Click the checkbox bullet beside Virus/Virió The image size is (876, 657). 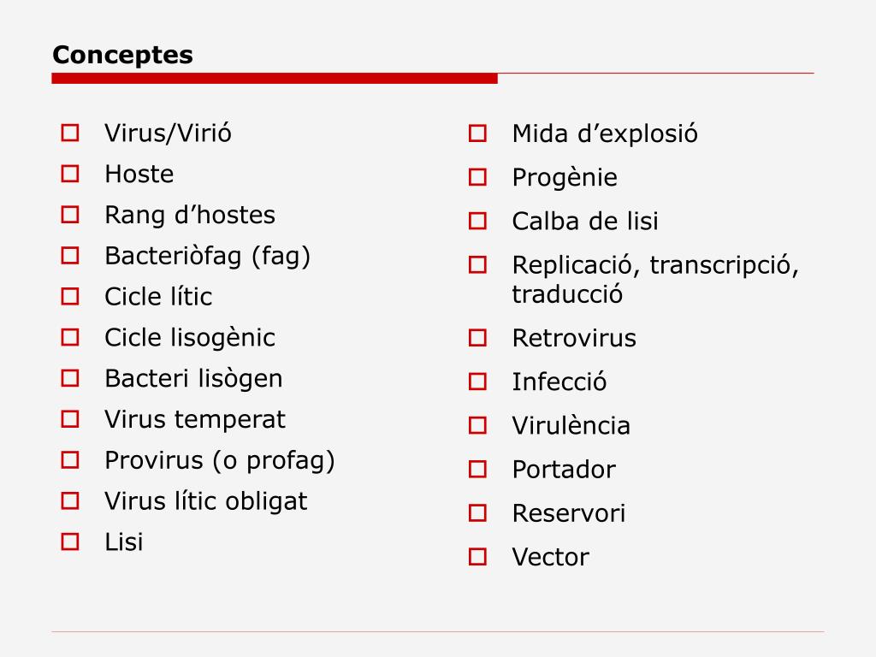pyautogui.click(x=70, y=133)
